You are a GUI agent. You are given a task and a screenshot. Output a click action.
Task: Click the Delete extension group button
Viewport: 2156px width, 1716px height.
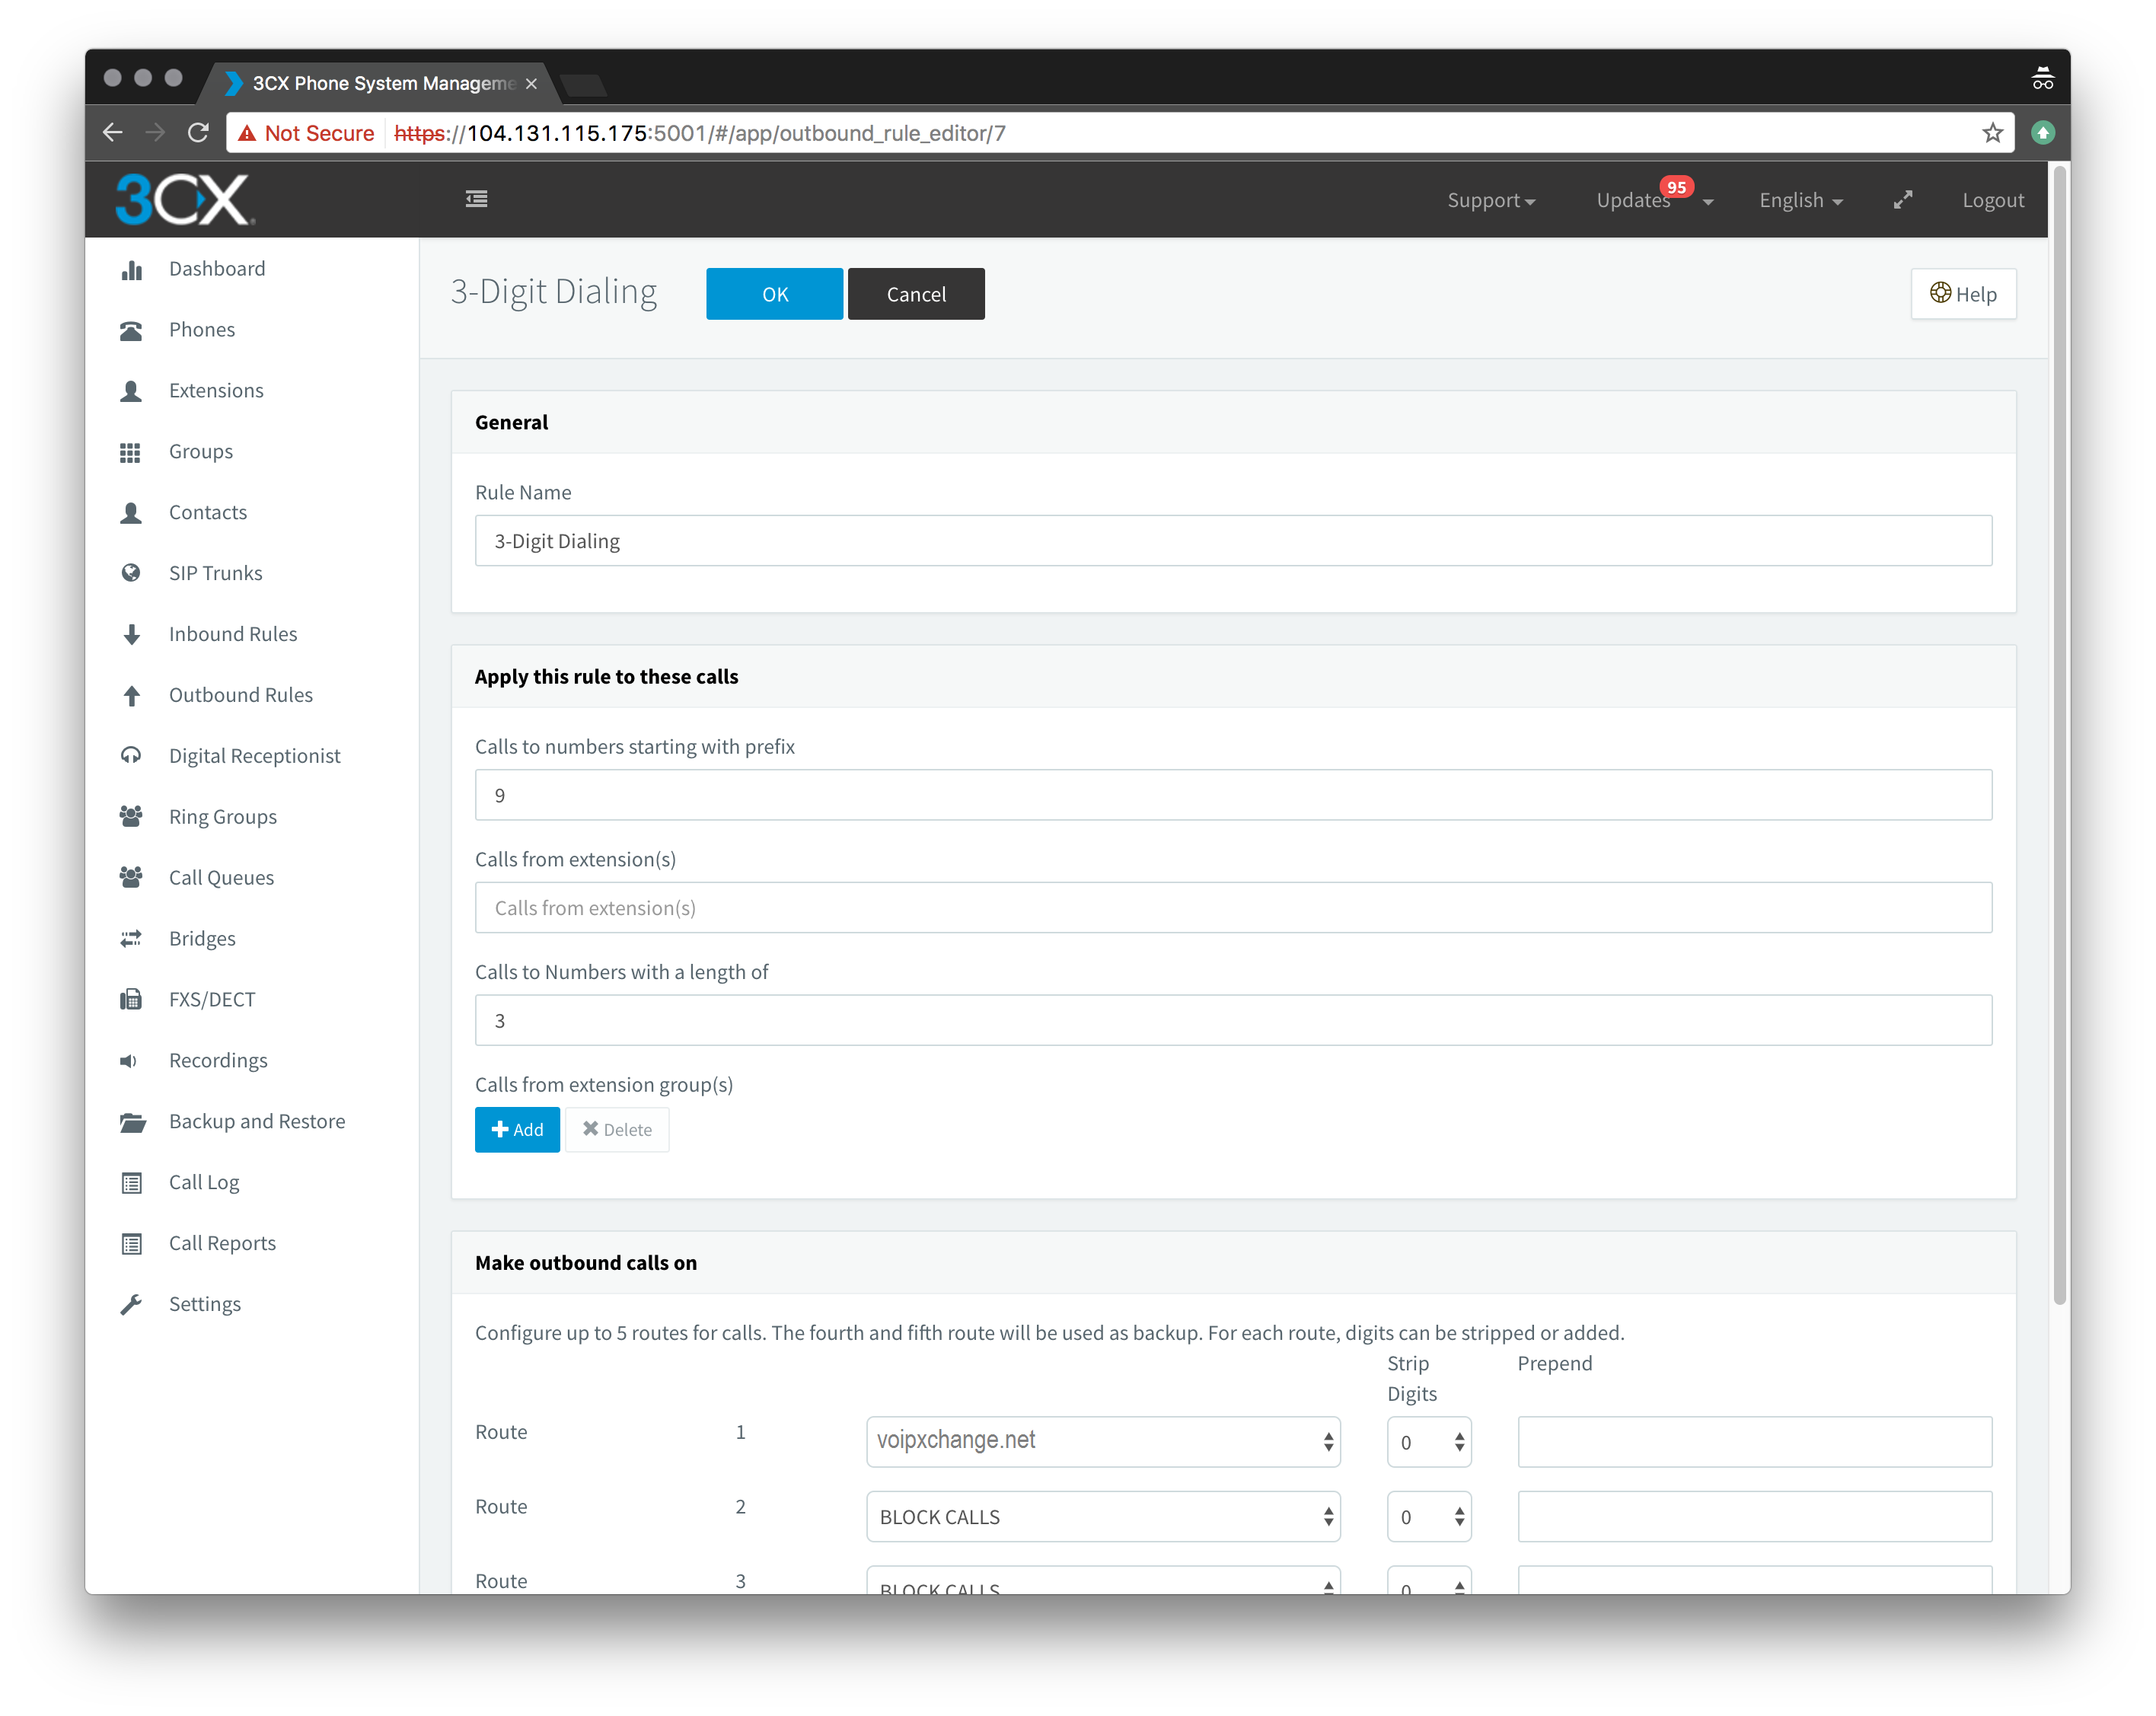point(617,1130)
